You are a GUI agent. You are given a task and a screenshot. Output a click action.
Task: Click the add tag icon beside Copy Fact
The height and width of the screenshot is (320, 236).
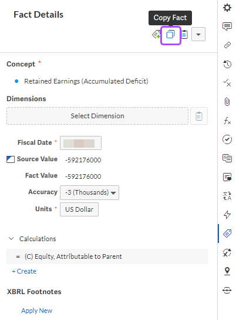point(156,34)
